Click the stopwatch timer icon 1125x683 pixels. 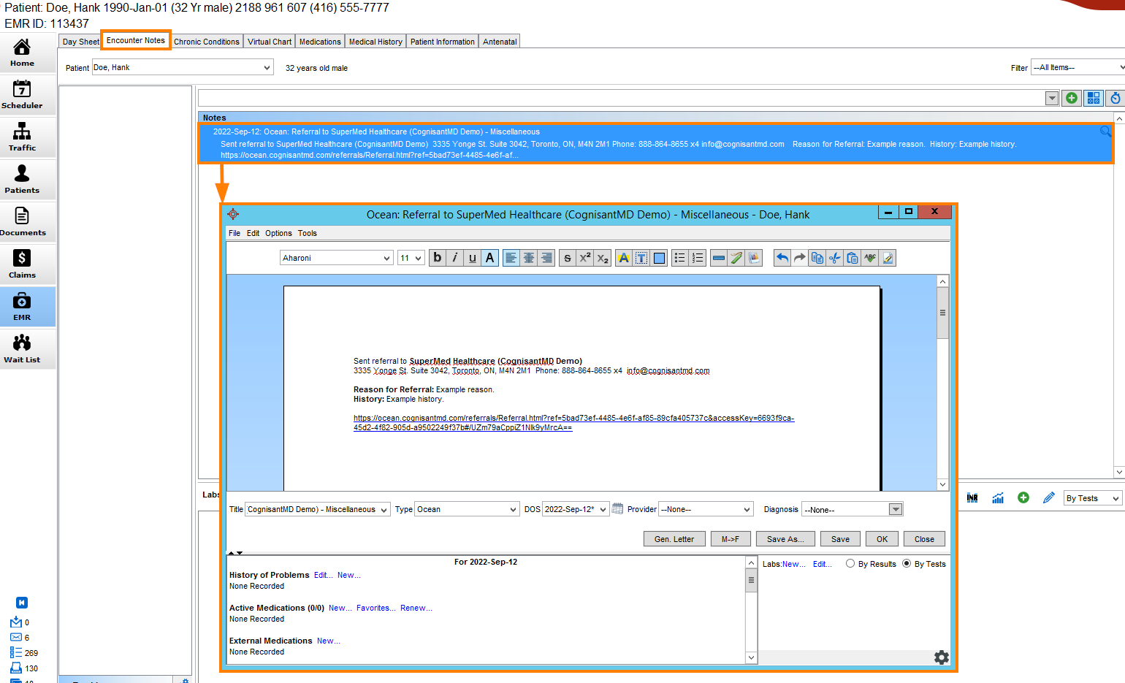tap(1115, 98)
